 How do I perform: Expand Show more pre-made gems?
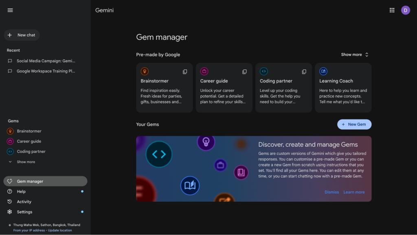(x=355, y=54)
